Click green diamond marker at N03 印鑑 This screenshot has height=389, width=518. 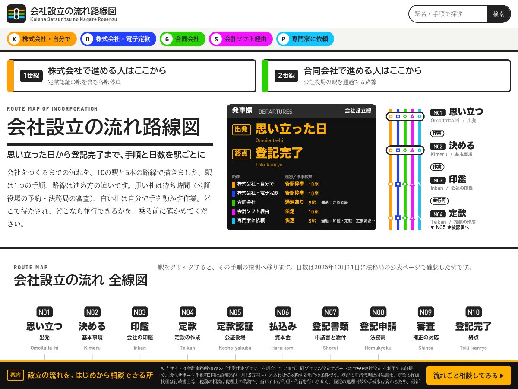tap(405, 184)
